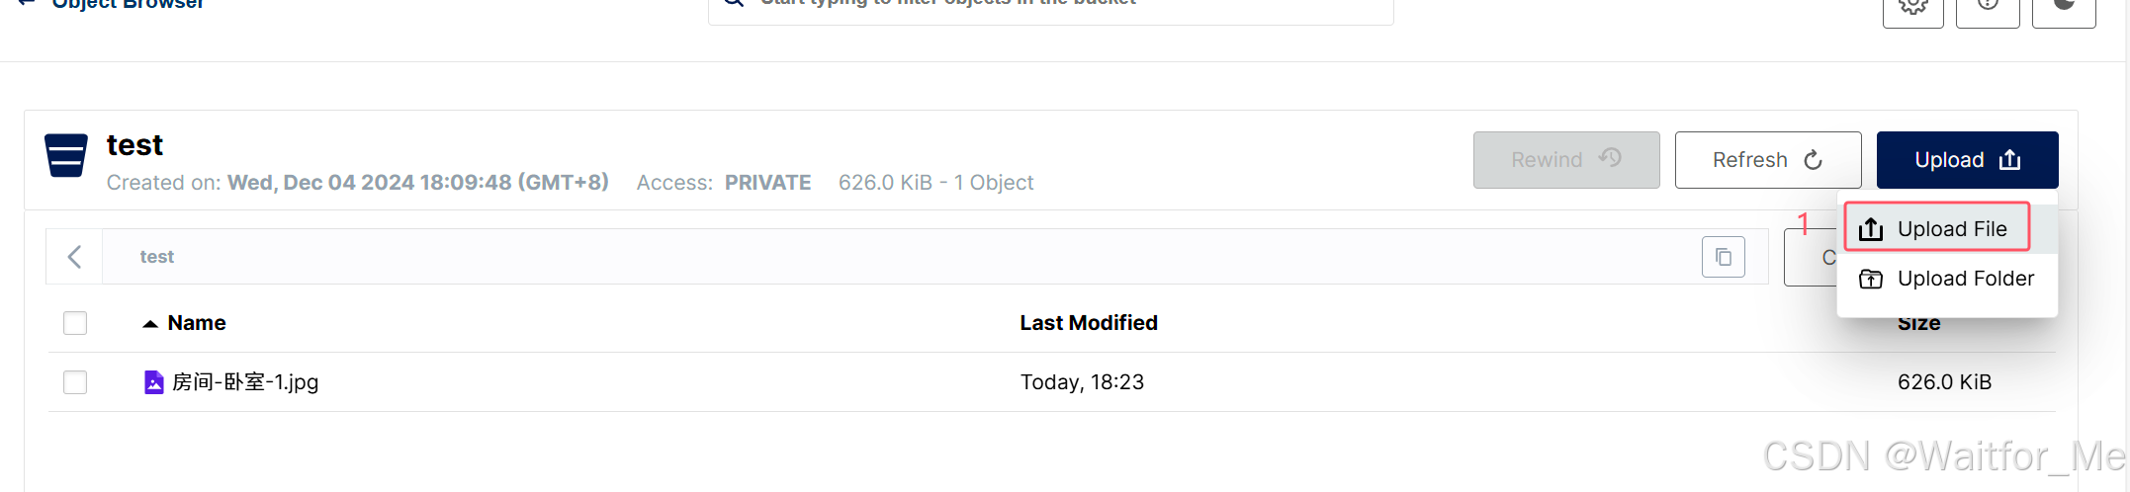Click the test breadcrumb path
This screenshot has height=492, width=2130.
coord(156,257)
